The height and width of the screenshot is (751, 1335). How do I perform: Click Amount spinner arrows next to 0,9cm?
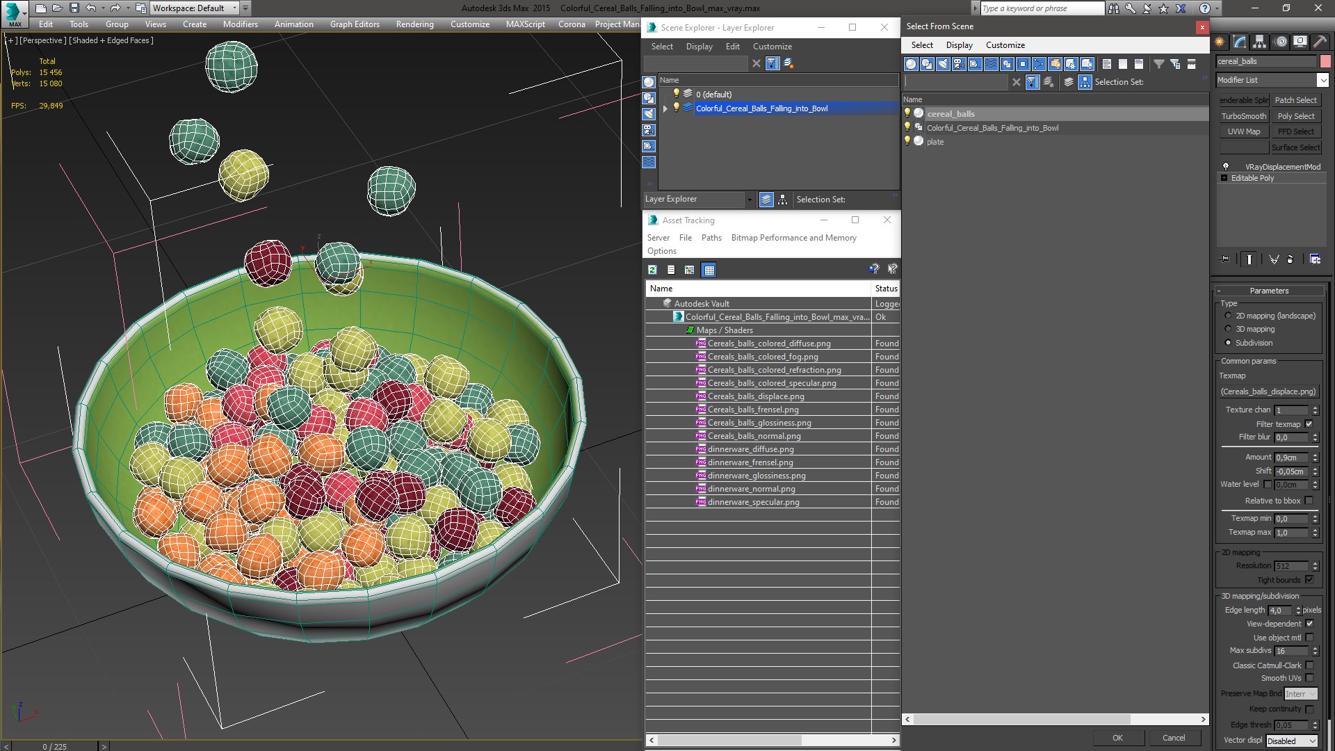(1315, 458)
